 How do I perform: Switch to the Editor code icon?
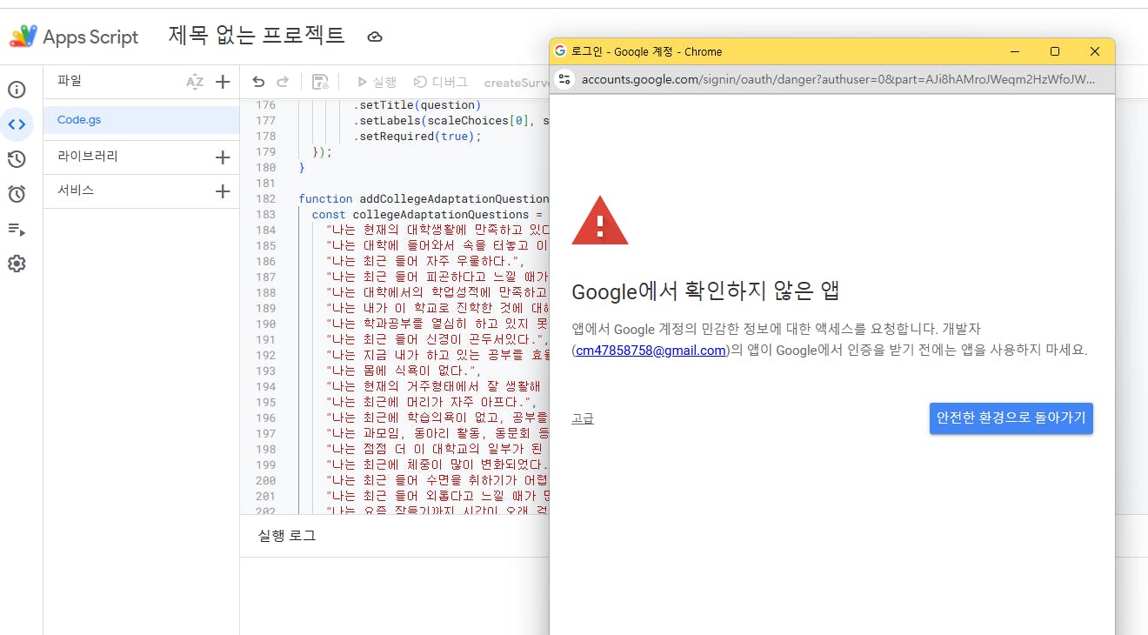17,124
